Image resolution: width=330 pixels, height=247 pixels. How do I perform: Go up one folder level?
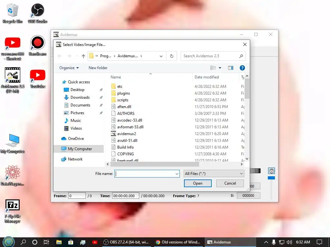click(x=83, y=56)
